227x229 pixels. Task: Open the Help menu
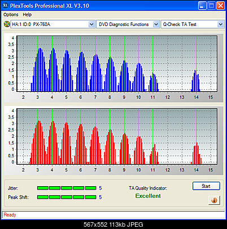point(27,15)
